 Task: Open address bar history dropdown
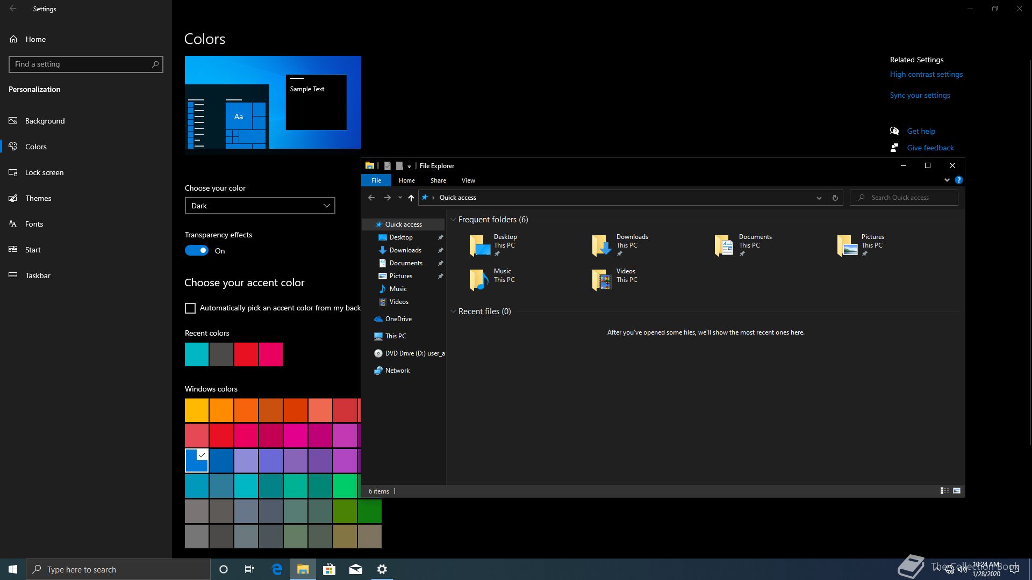click(x=819, y=198)
